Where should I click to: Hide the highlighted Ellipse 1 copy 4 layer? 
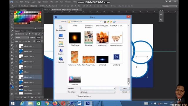(16, 77)
